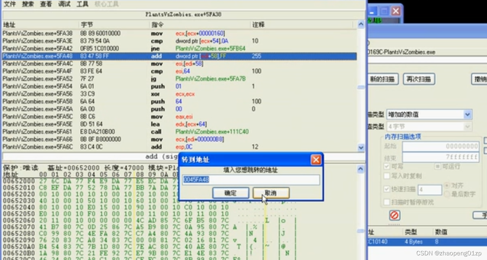Image resolution: width=487 pixels, height=260 pixels.
Task: Select the push 01 row at +5FA54
Action: click(179, 86)
